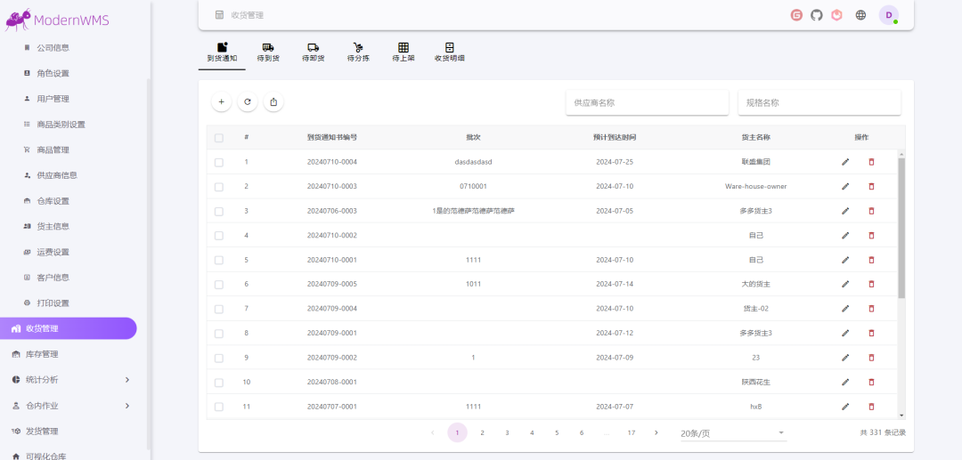
Task: Check the box for row 3
Action: pos(219,211)
